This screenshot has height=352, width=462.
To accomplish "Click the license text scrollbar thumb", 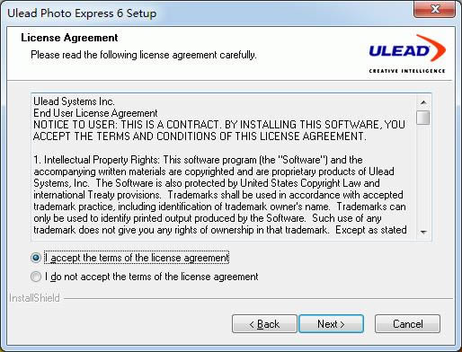I will [x=423, y=118].
